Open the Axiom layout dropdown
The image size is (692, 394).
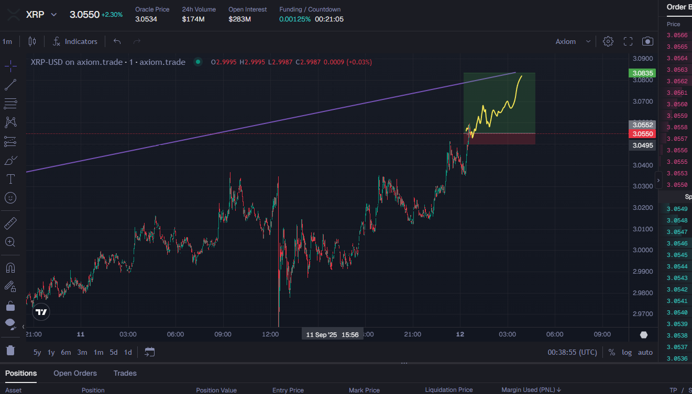pos(573,41)
